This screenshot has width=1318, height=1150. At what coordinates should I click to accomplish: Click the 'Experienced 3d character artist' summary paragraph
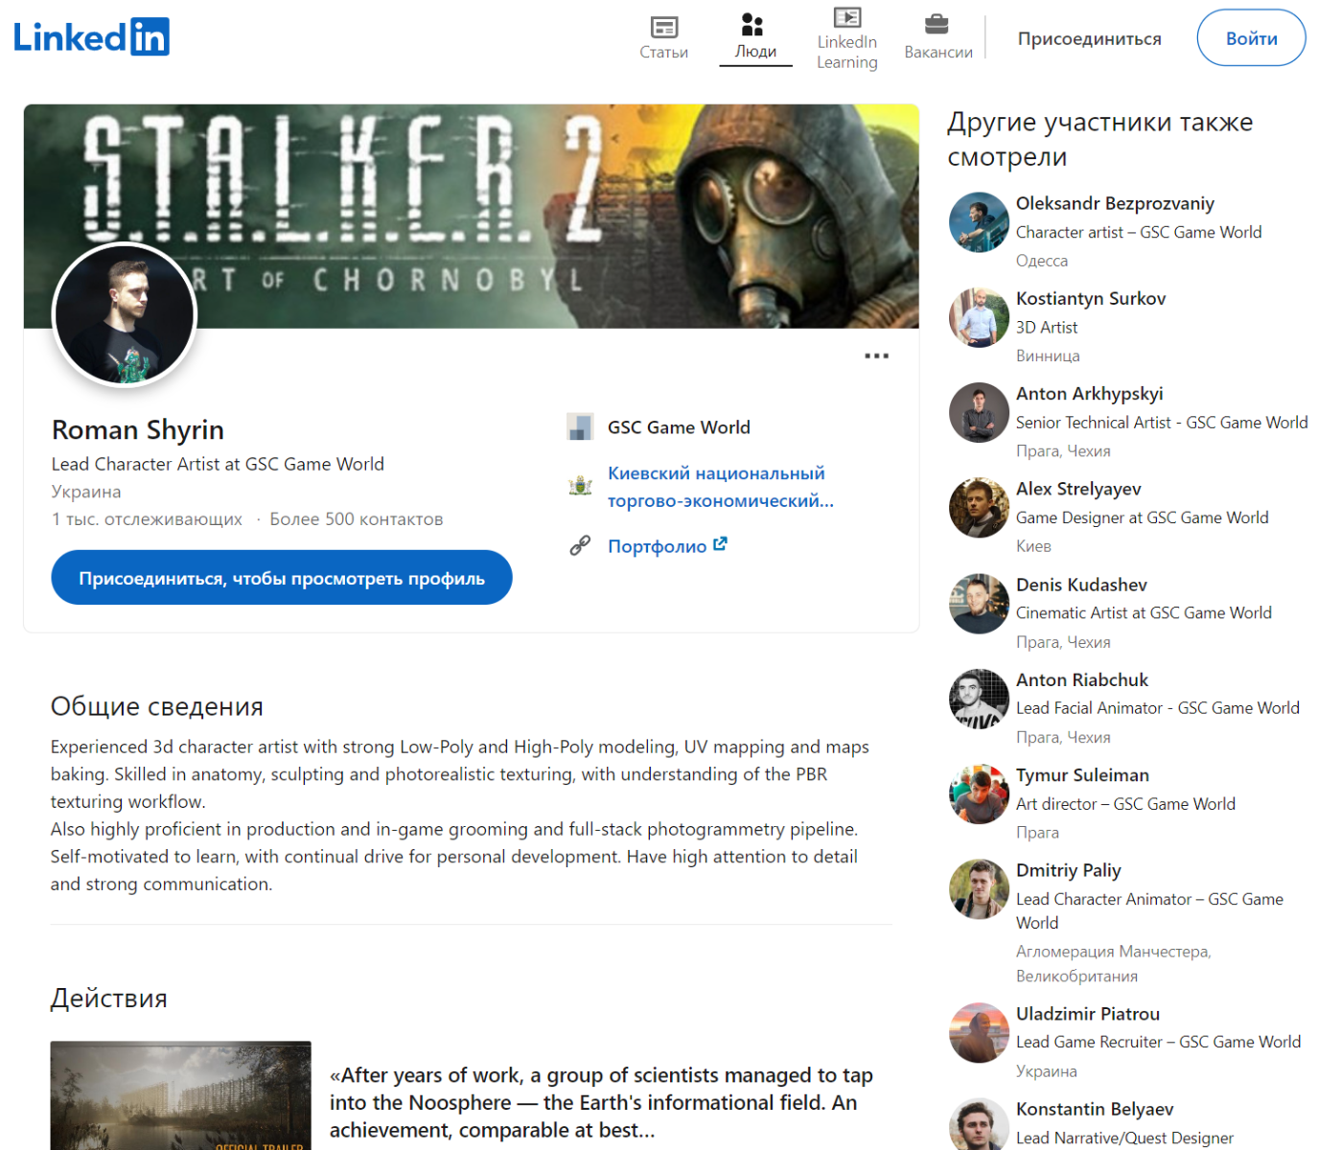[x=460, y=816]
